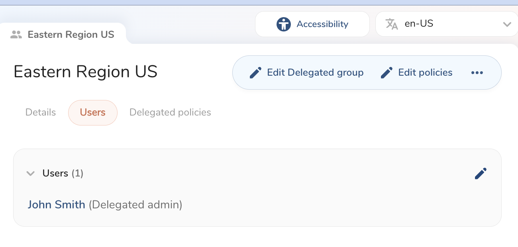
Task: Collapse the Users section chevron
Action: [31, 173]
